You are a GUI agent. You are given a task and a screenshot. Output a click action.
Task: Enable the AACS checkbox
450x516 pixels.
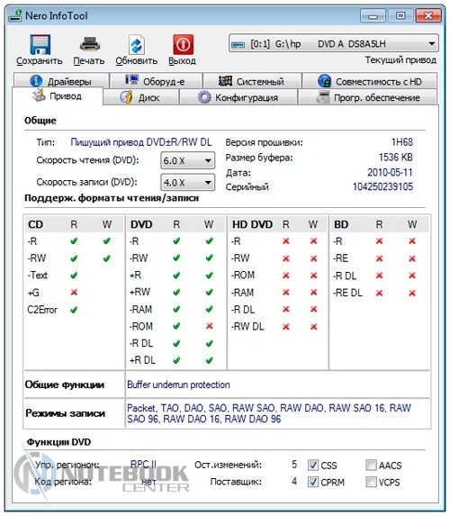pyautogui.click(x=371, y=465)
